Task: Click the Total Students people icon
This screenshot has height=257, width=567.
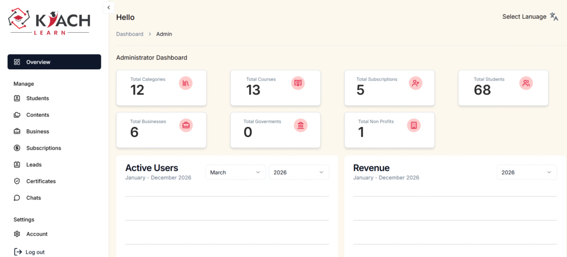Action: pyautogui.click(x=525, y=83)
